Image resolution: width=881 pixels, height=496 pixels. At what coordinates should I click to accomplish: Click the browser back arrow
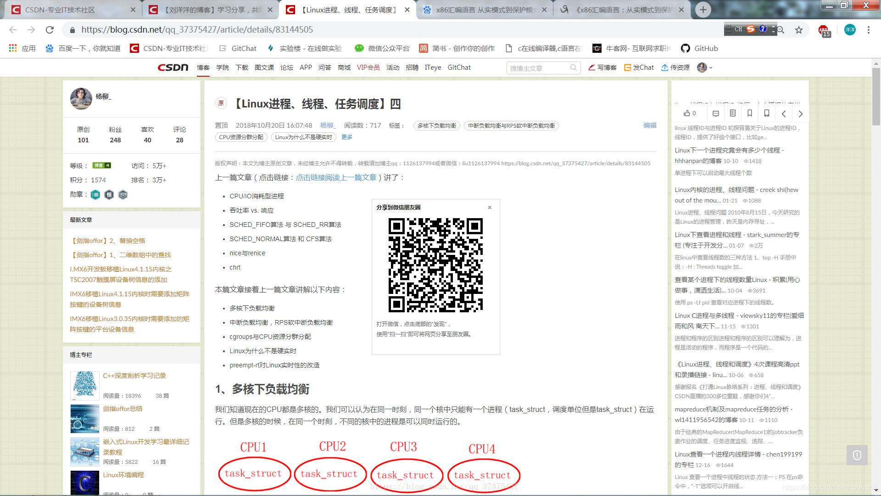coord(13,30)
